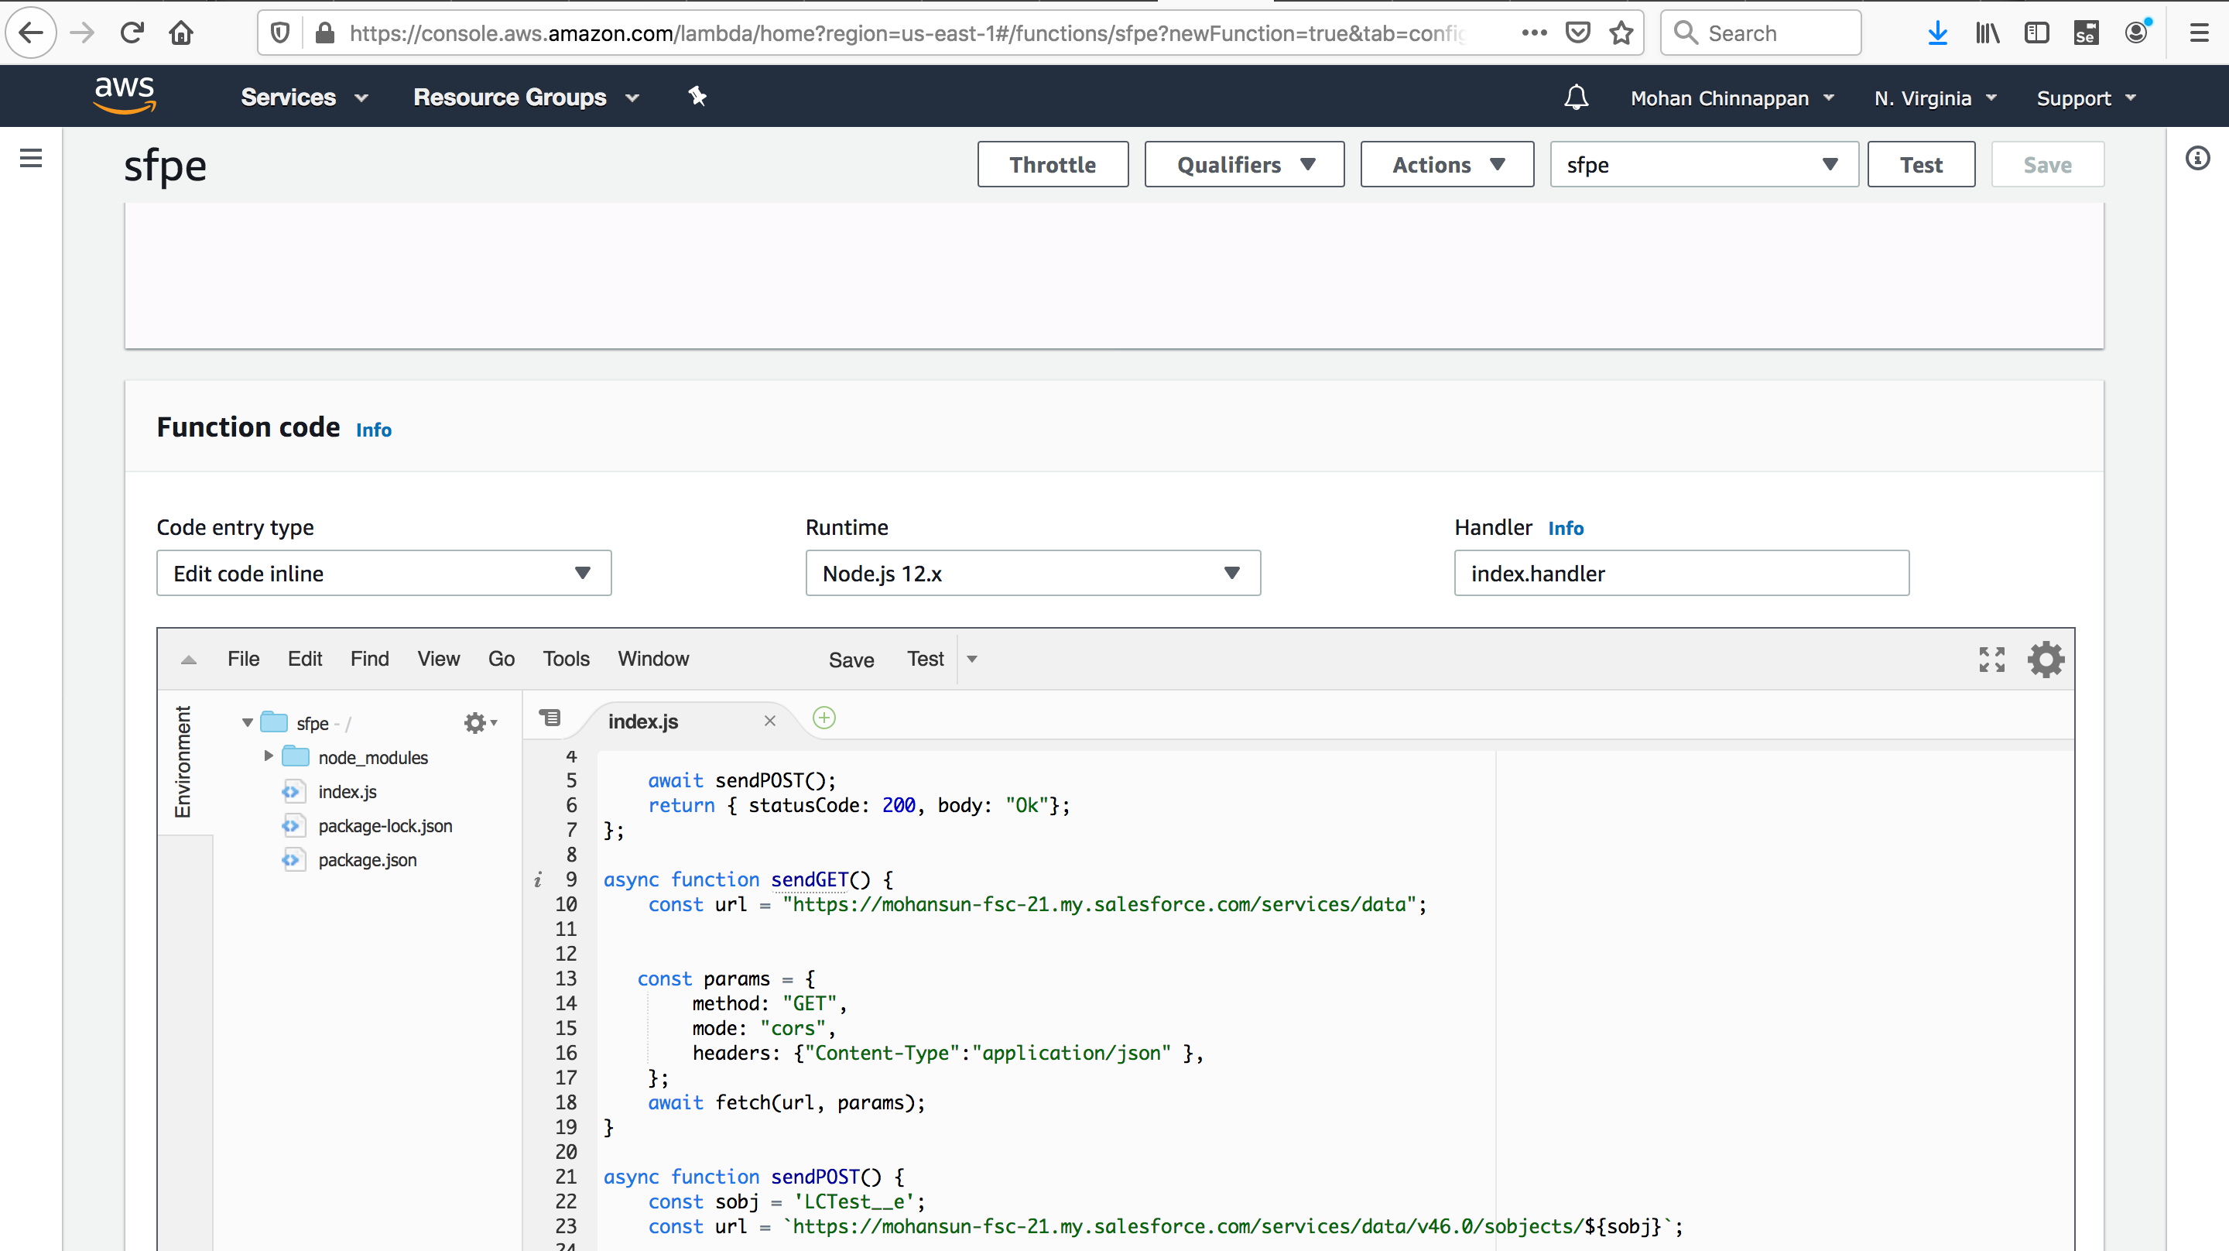
Task: Open the browser home page
Action: pos(181,33)
